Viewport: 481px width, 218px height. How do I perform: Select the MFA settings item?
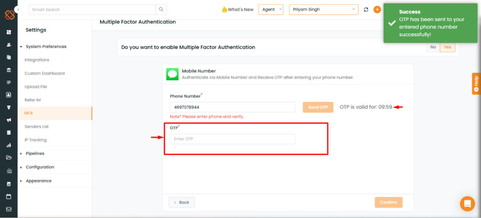coord(54,113)
